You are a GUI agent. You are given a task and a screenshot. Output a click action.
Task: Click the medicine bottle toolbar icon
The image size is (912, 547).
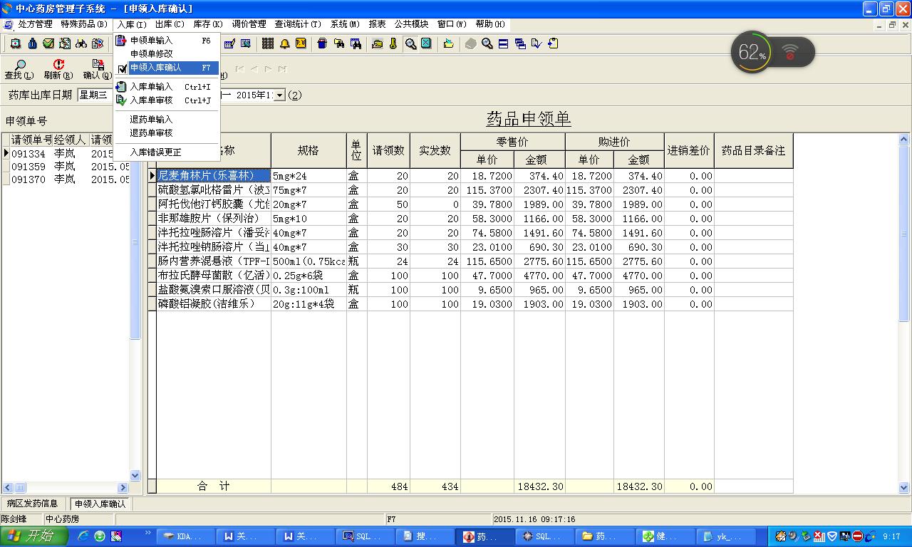32,43
